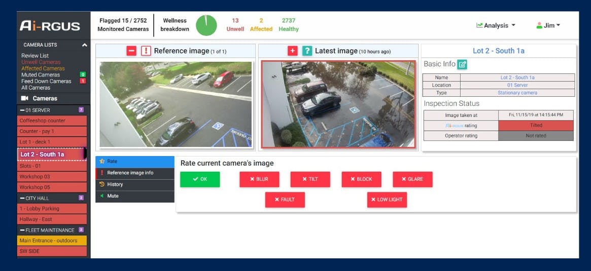Click the latest image parking lot thumbnail

pyautogui.click(x=338, y=105)
